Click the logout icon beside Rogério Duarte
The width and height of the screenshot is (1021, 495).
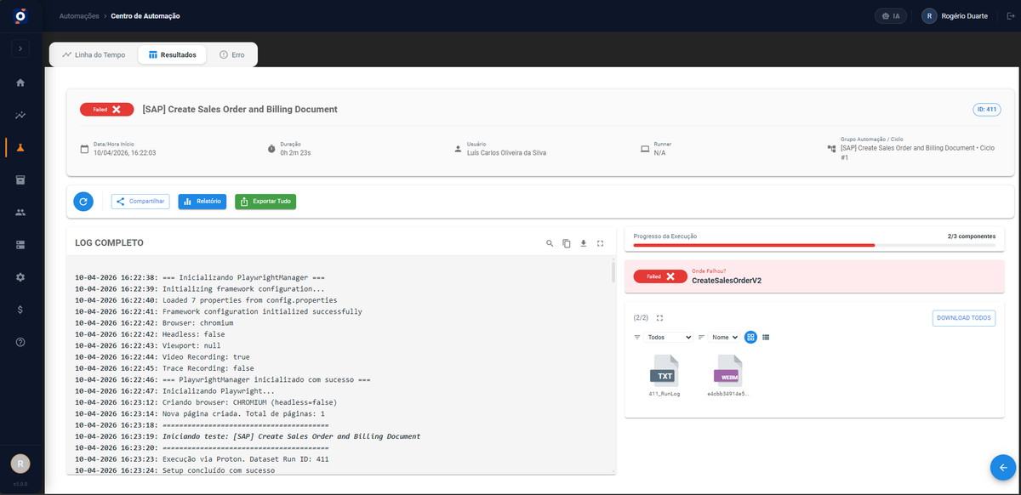1010,16
